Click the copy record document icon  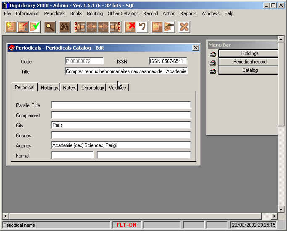click(157, 27)
